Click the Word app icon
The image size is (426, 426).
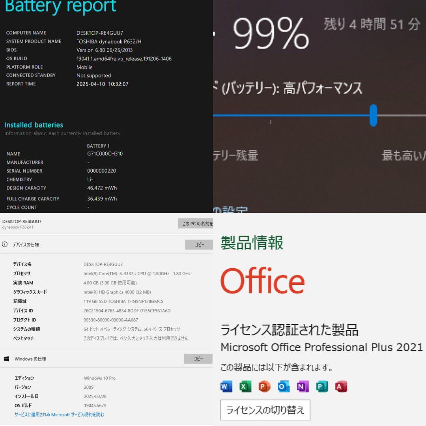click(x=226, y=386)
